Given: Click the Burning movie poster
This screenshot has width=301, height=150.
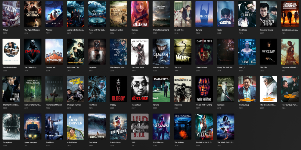Looking at the screenshot, I should coord(204,14).
